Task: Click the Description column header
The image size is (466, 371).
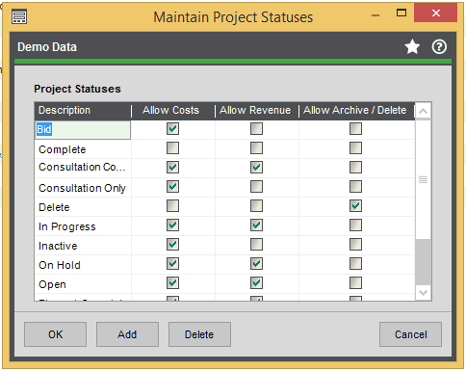Action: tap(83, 111)
